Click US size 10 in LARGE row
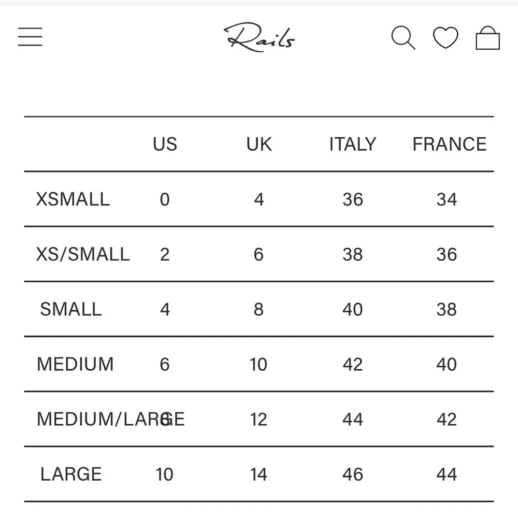Screen dimensions: 518x518 (x=165, y=474)
